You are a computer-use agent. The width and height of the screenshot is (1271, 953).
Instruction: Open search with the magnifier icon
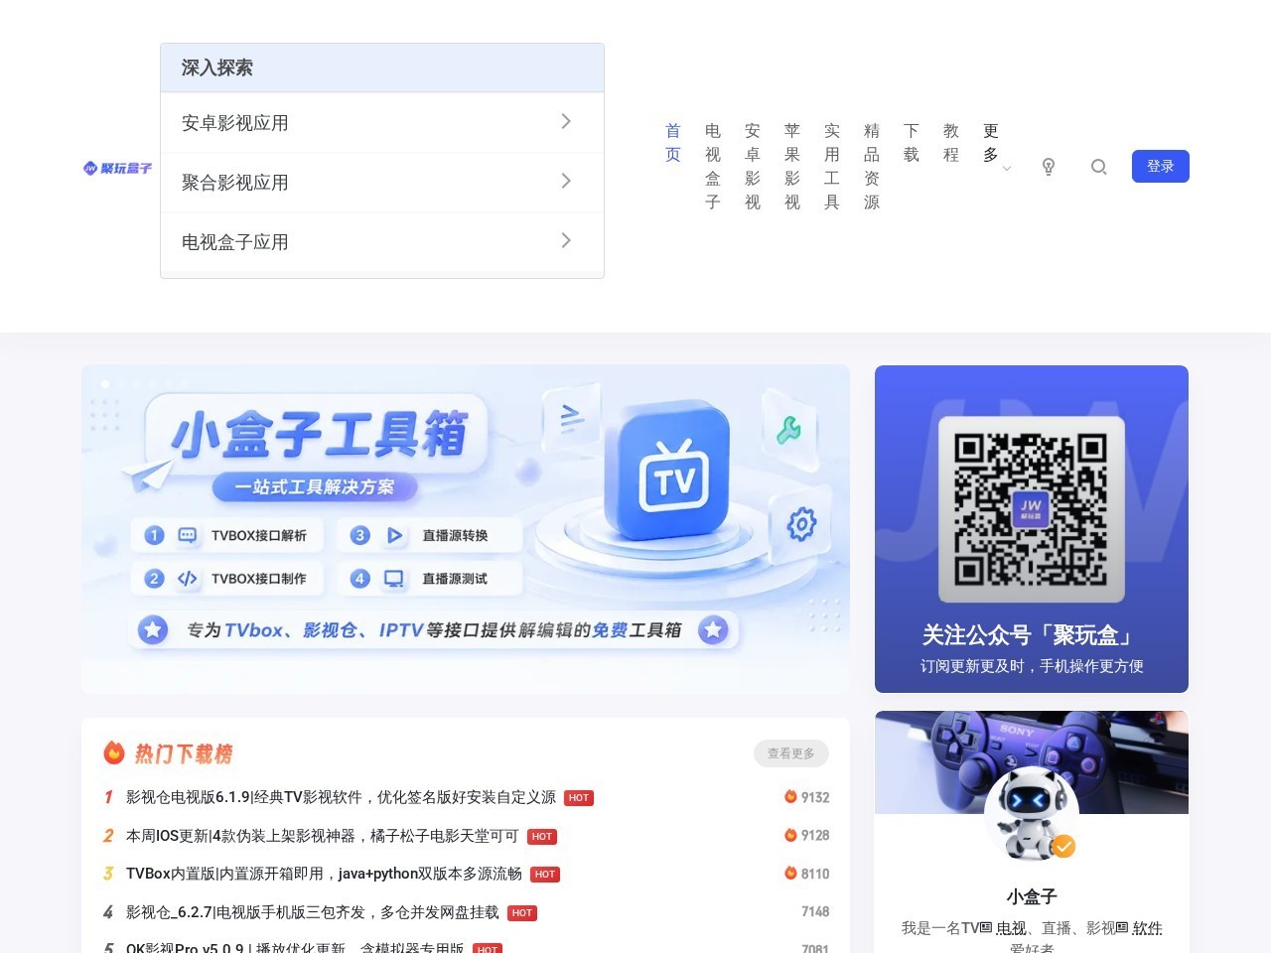pyautogui.click(x=1098, y=167)
